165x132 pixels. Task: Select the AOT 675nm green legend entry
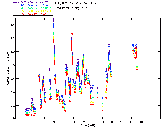(33, 8)
